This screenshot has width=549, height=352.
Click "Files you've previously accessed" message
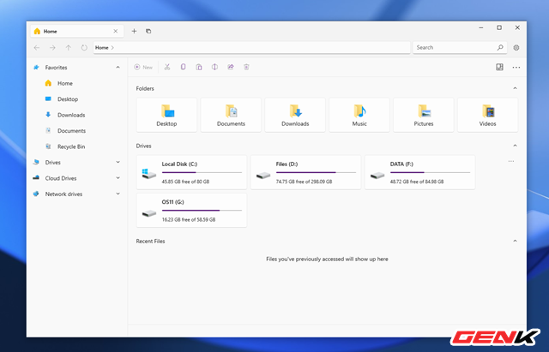pos(327,259)
